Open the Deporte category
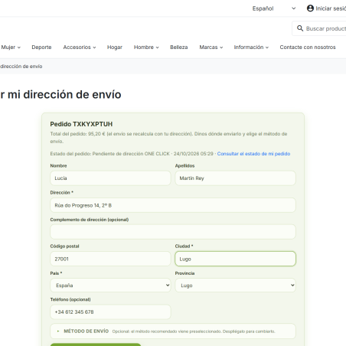Viewport: 346px width, 346px height. (x=41, y=47)
